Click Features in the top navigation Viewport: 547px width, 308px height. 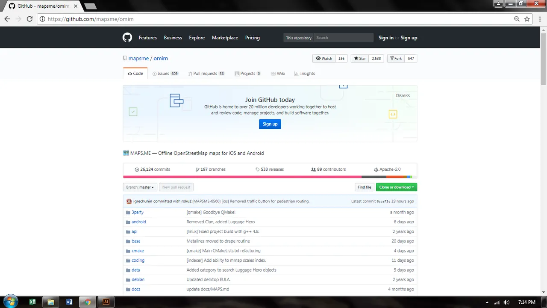(x=148, y=38)
